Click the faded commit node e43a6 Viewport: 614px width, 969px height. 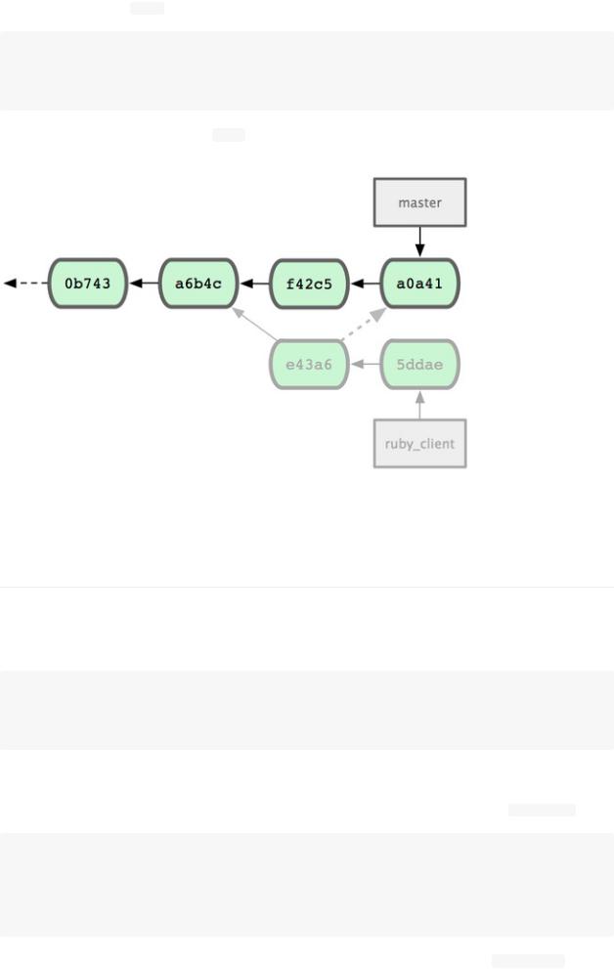click(309, 365)
